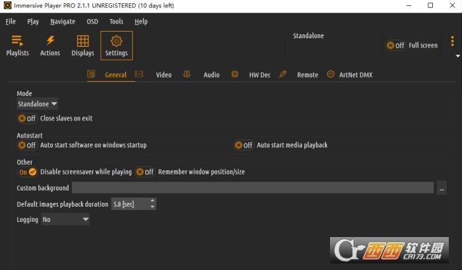Switch to the ArtNet DMX tab
Viewport: 462px width, 270px height.
coord(356,74)
